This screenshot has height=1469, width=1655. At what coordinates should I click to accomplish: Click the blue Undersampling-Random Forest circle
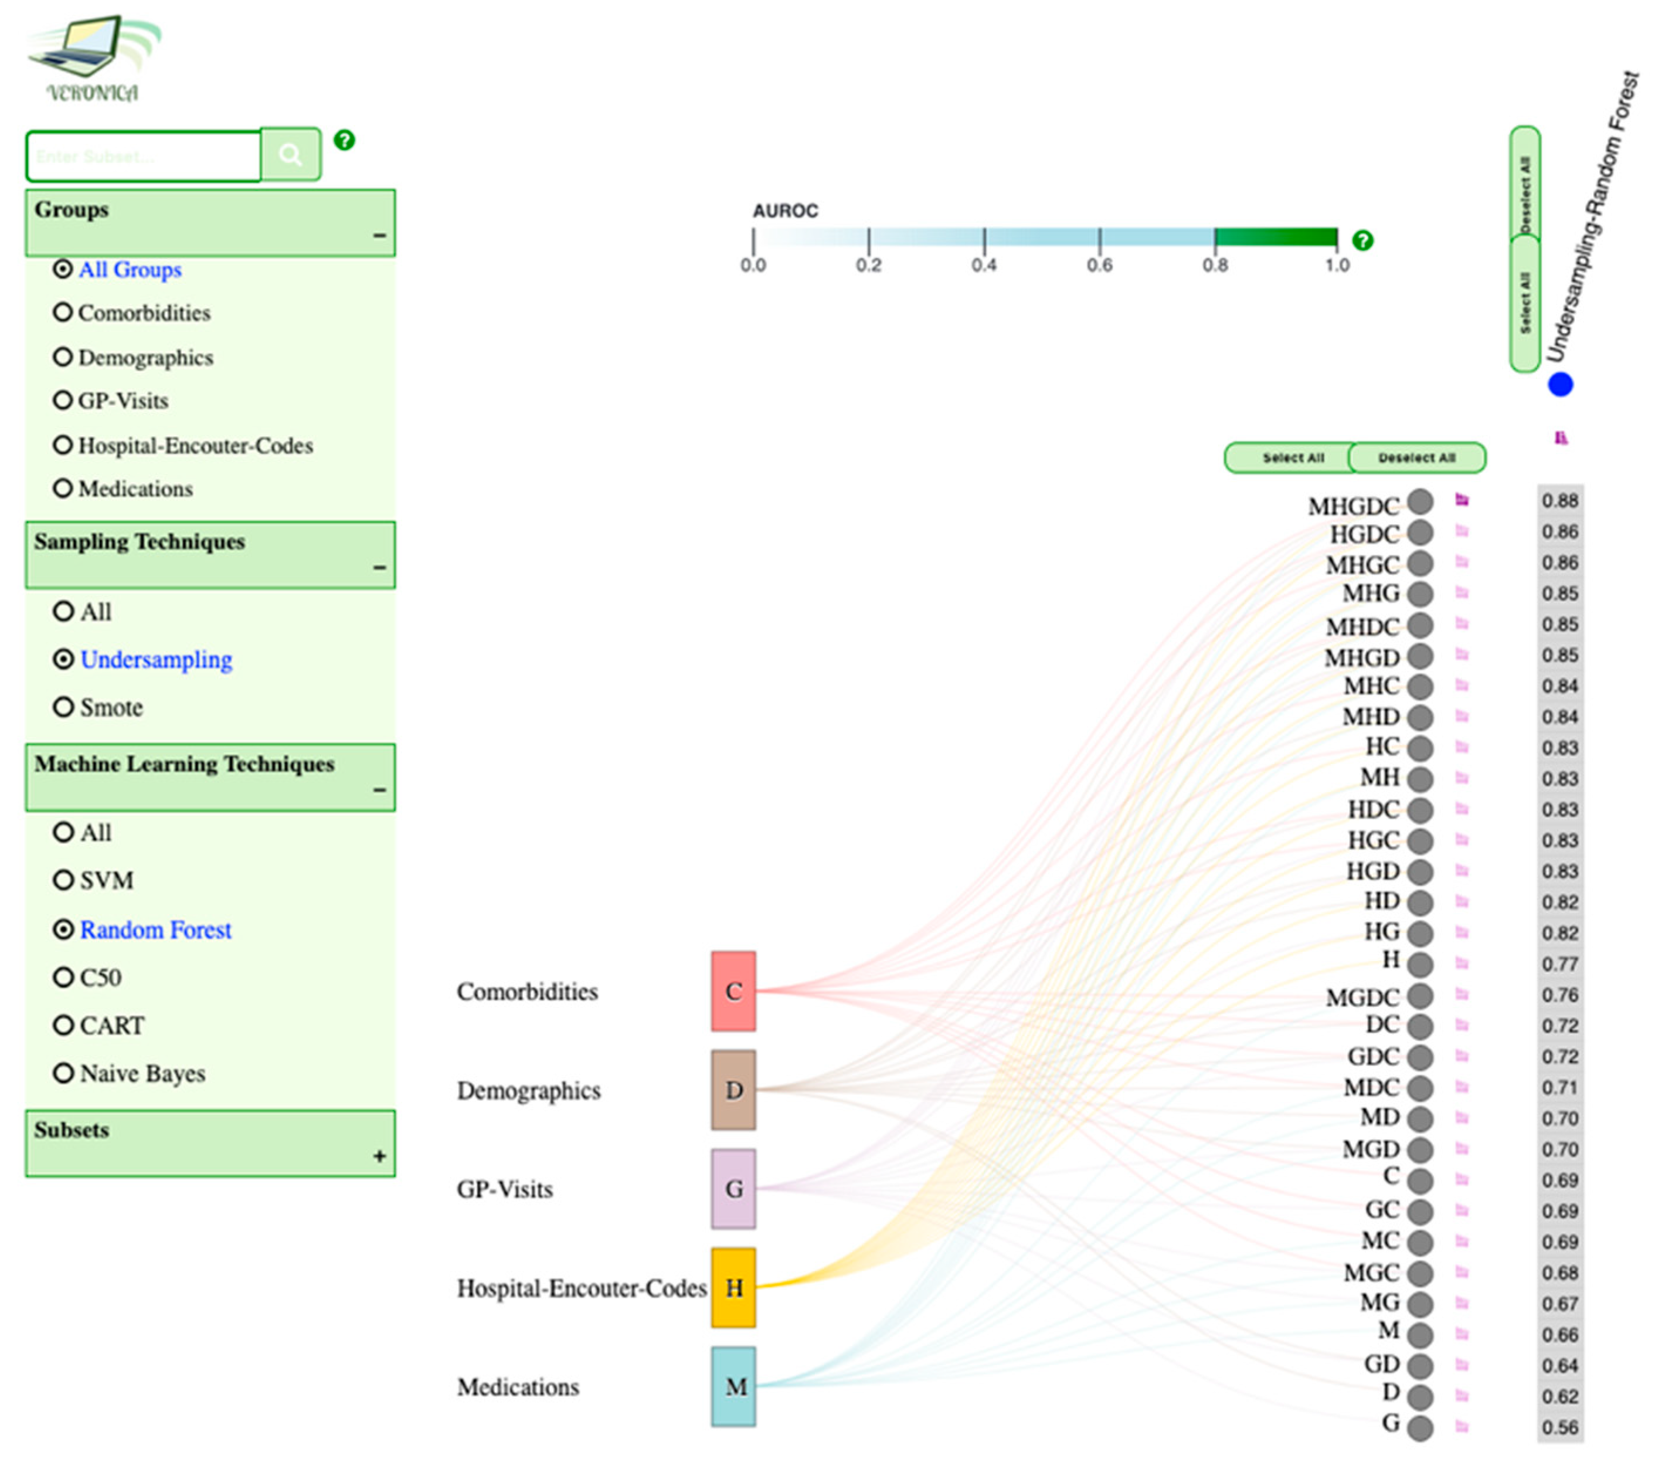[1560, 384]
